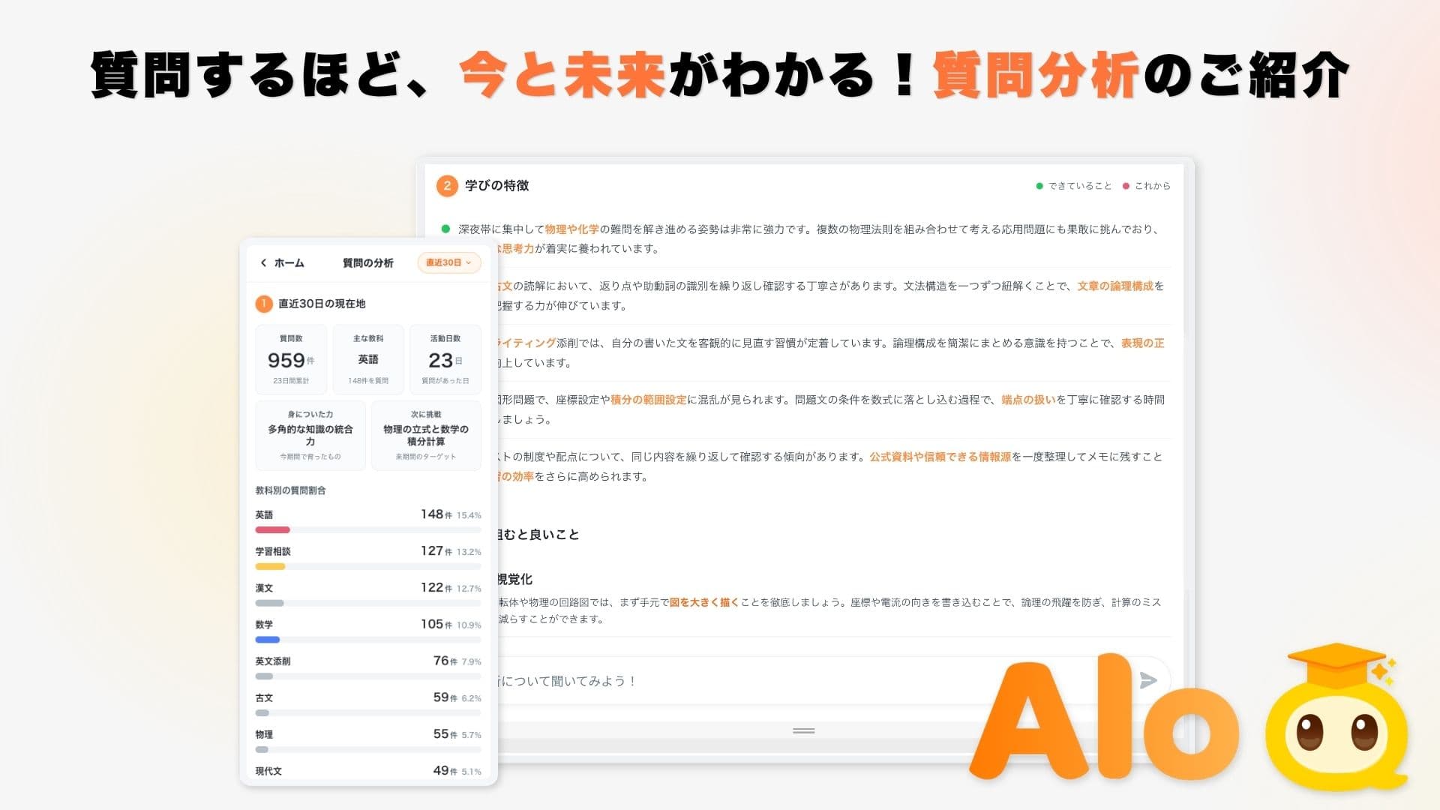Click the 直近30日の現在地 heading
This screenshot has width=1440, height=810.
[x=322, y=304]
